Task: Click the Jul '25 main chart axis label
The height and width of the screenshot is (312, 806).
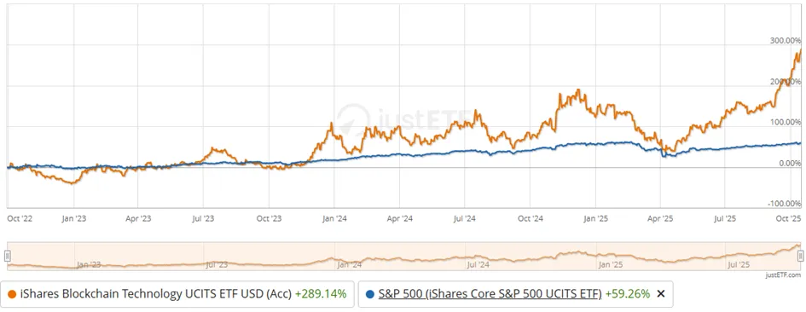Action: tap(725, 218)
